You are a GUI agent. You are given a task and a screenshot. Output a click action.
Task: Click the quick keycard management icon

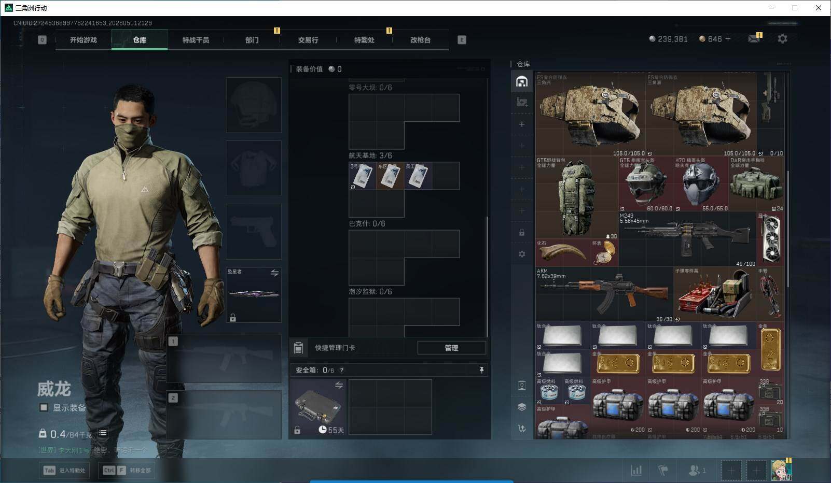click(x=298, y=348)
